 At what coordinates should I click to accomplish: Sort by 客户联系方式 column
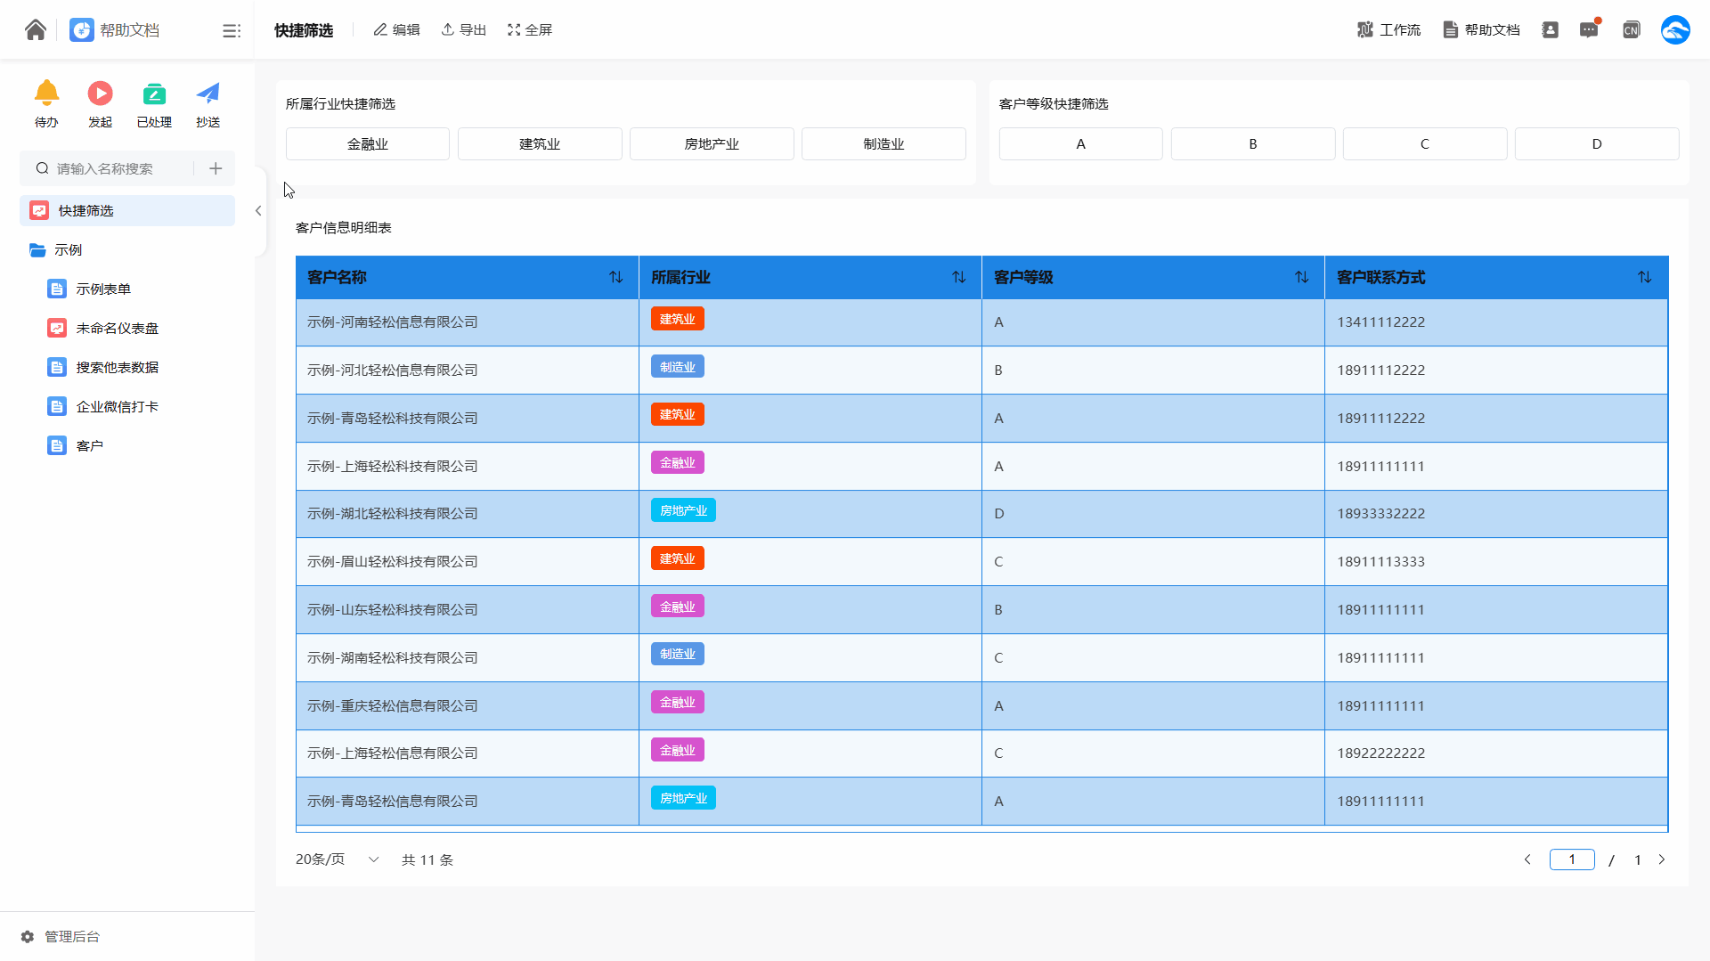coord(1644,278)
